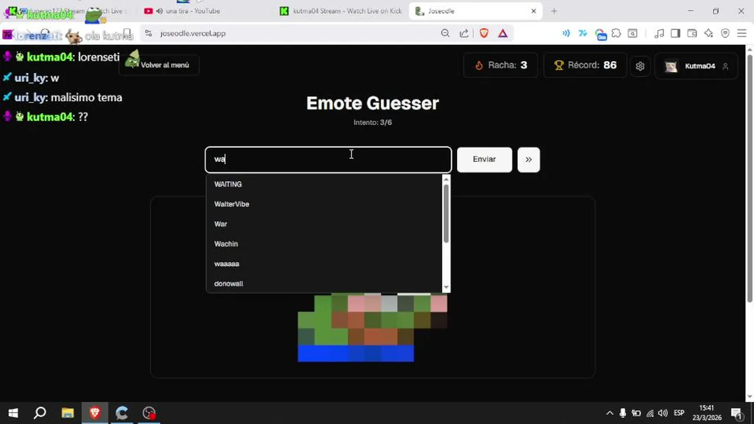Click the zoom magnifier icon in address bar
754x424 pixels.
tap(445, 34)
